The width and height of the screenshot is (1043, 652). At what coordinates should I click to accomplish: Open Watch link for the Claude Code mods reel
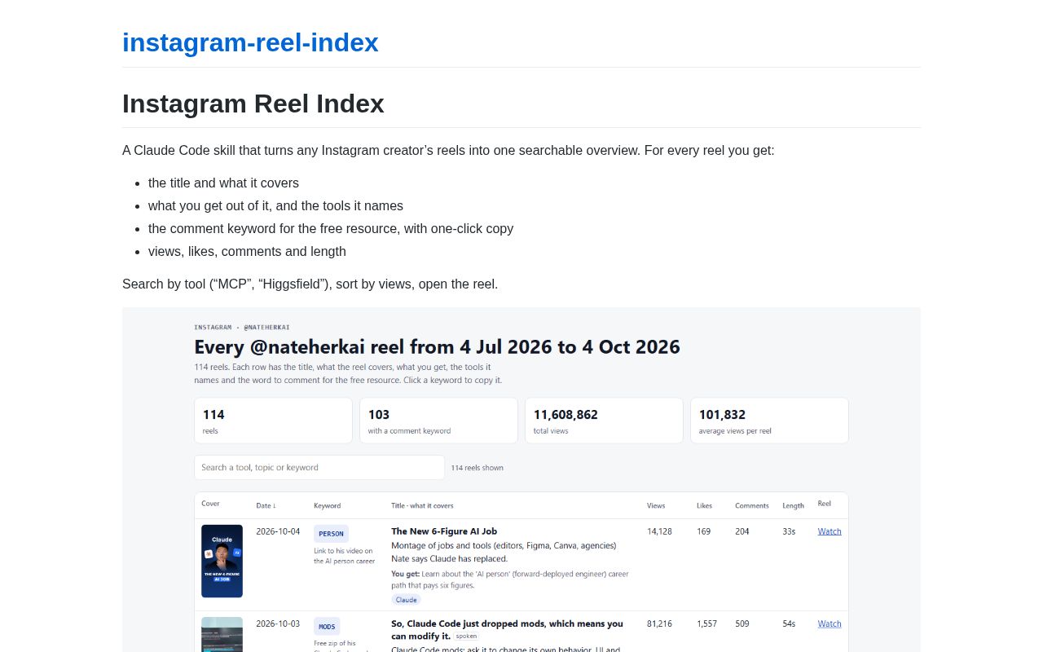pyautogui.click(x=830, y=624)
